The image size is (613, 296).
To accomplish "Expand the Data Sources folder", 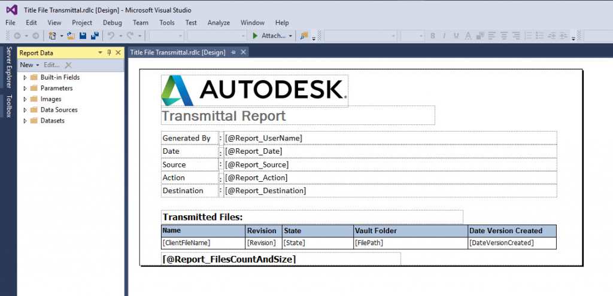I will click(25, 110).
